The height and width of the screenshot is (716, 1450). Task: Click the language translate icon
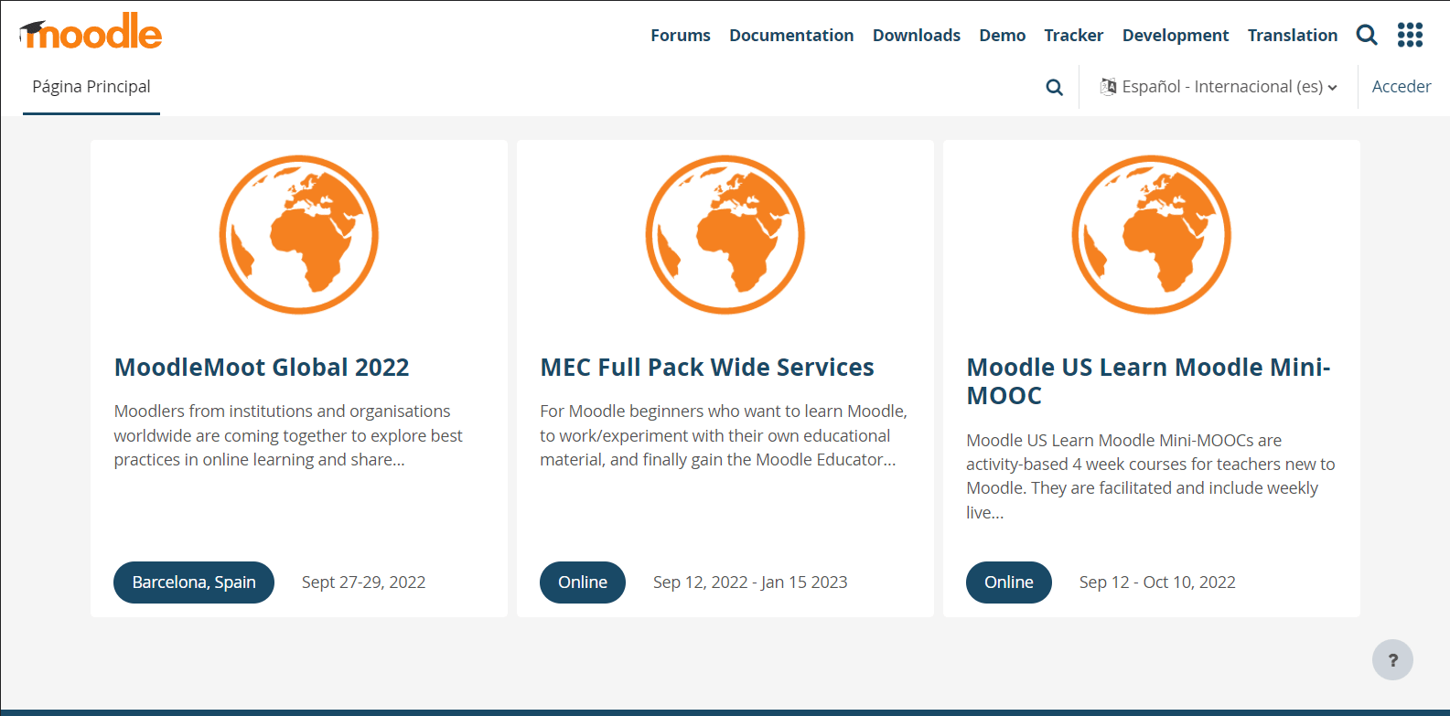click(1108, 87)
